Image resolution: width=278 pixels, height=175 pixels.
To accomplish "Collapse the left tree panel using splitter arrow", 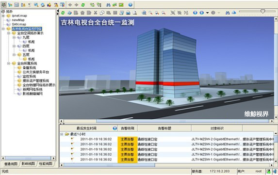I will [58, 11].
